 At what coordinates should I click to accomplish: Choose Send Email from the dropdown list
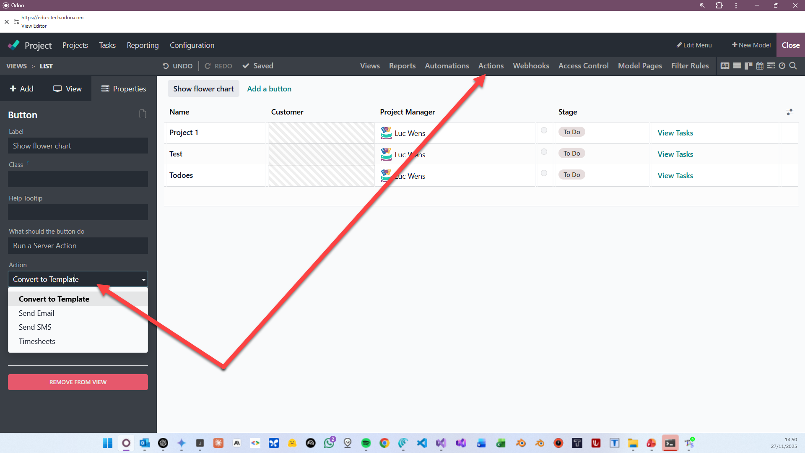tap(36, 313)
